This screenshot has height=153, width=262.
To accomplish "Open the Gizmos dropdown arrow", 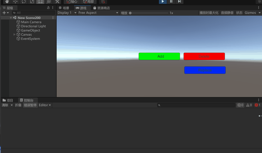I will (x=259, y=13).
